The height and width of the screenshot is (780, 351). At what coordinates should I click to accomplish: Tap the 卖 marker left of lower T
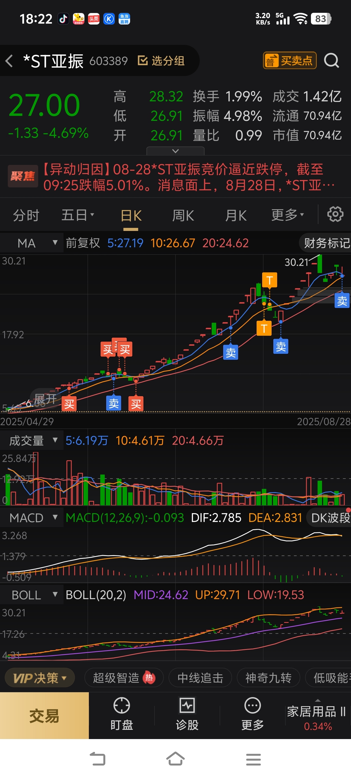[230, 352]
